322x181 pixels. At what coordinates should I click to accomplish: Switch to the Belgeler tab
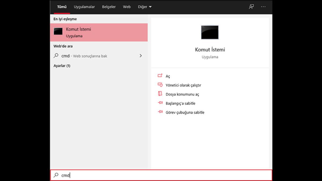[109, 7]
